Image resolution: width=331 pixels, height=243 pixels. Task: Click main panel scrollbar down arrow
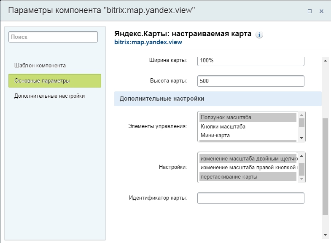click(x=325, y=235)
